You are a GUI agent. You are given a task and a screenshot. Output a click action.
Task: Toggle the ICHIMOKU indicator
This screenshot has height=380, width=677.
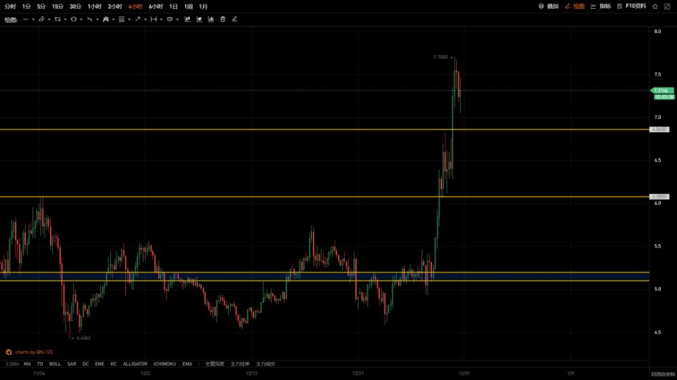pyautogui.click(x=165, y=364)
